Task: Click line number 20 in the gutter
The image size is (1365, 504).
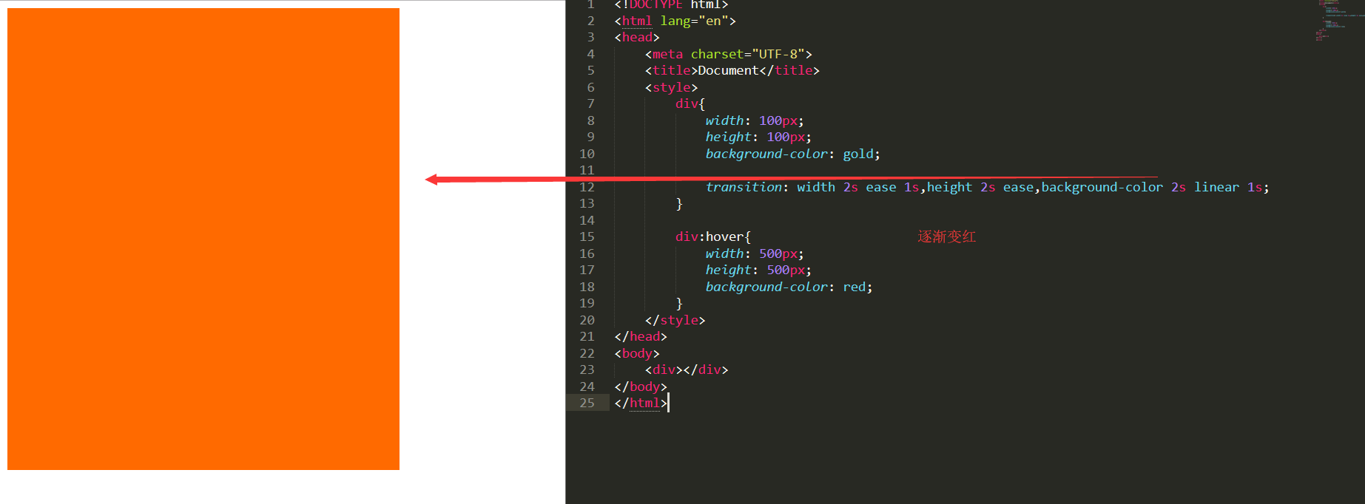Action: point(587,320)
